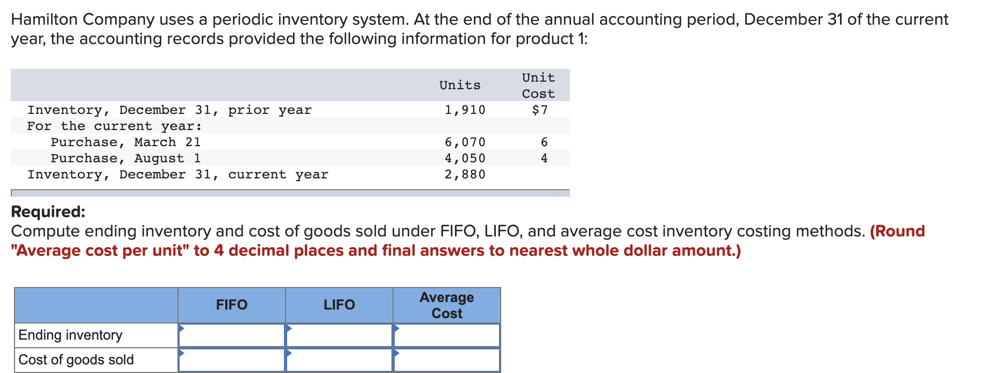
Task: Select the Units column heading
Action: tap(460, 84)
